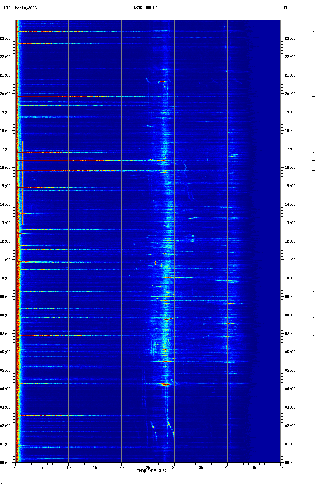327x487 pixels.
Task: Click the 25 tick on frequency axis
Action: 148,467
